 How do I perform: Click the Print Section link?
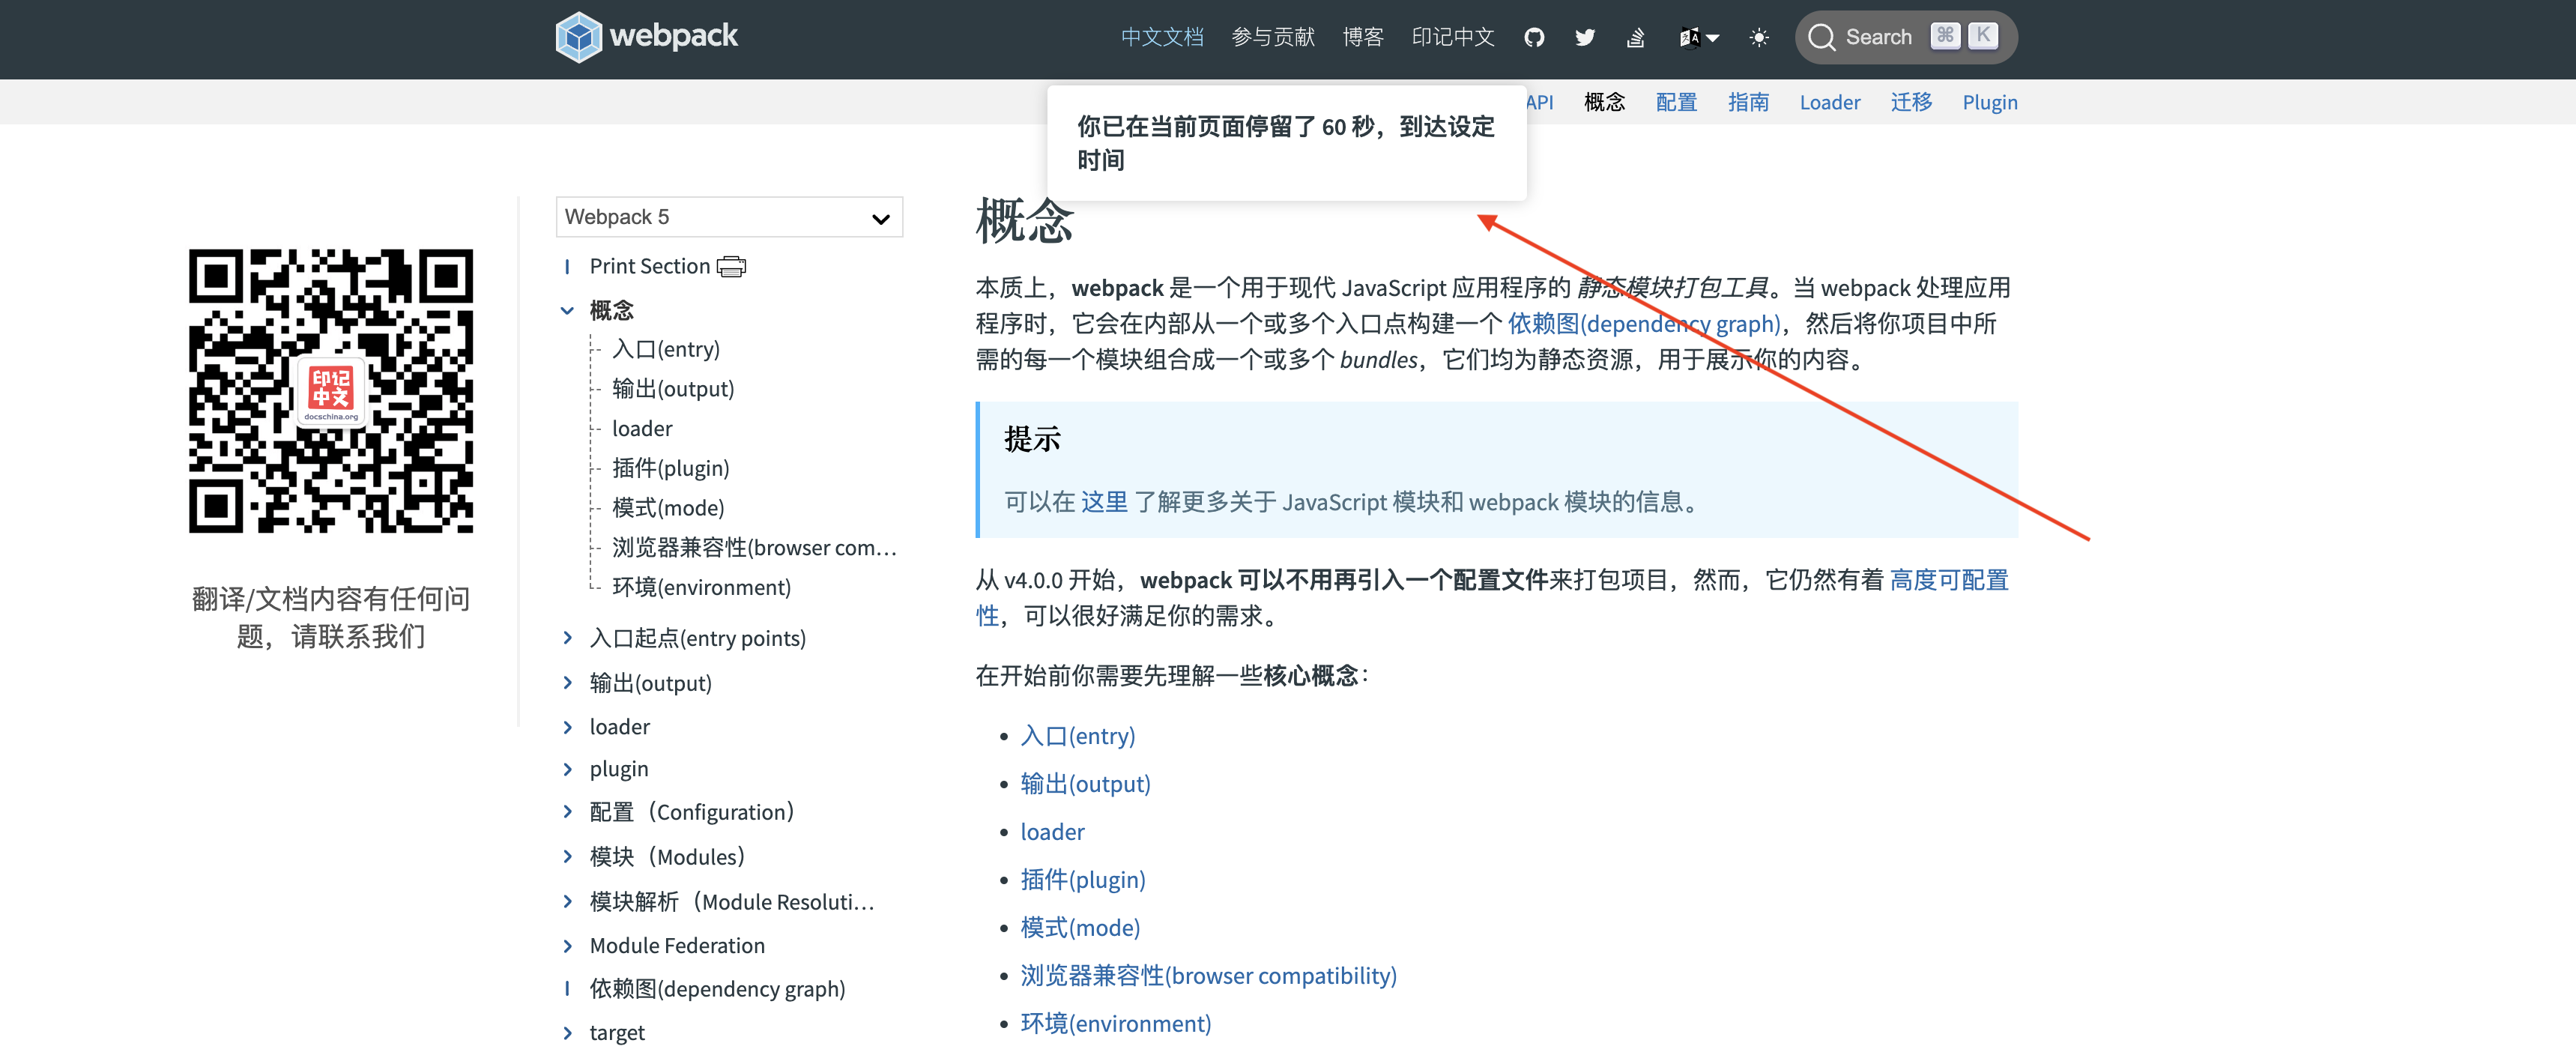[650, 266]
